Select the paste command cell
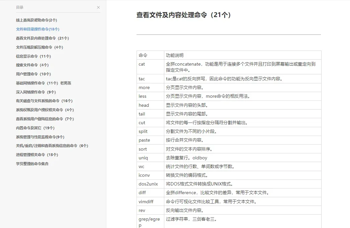 (x=151, y=140)
